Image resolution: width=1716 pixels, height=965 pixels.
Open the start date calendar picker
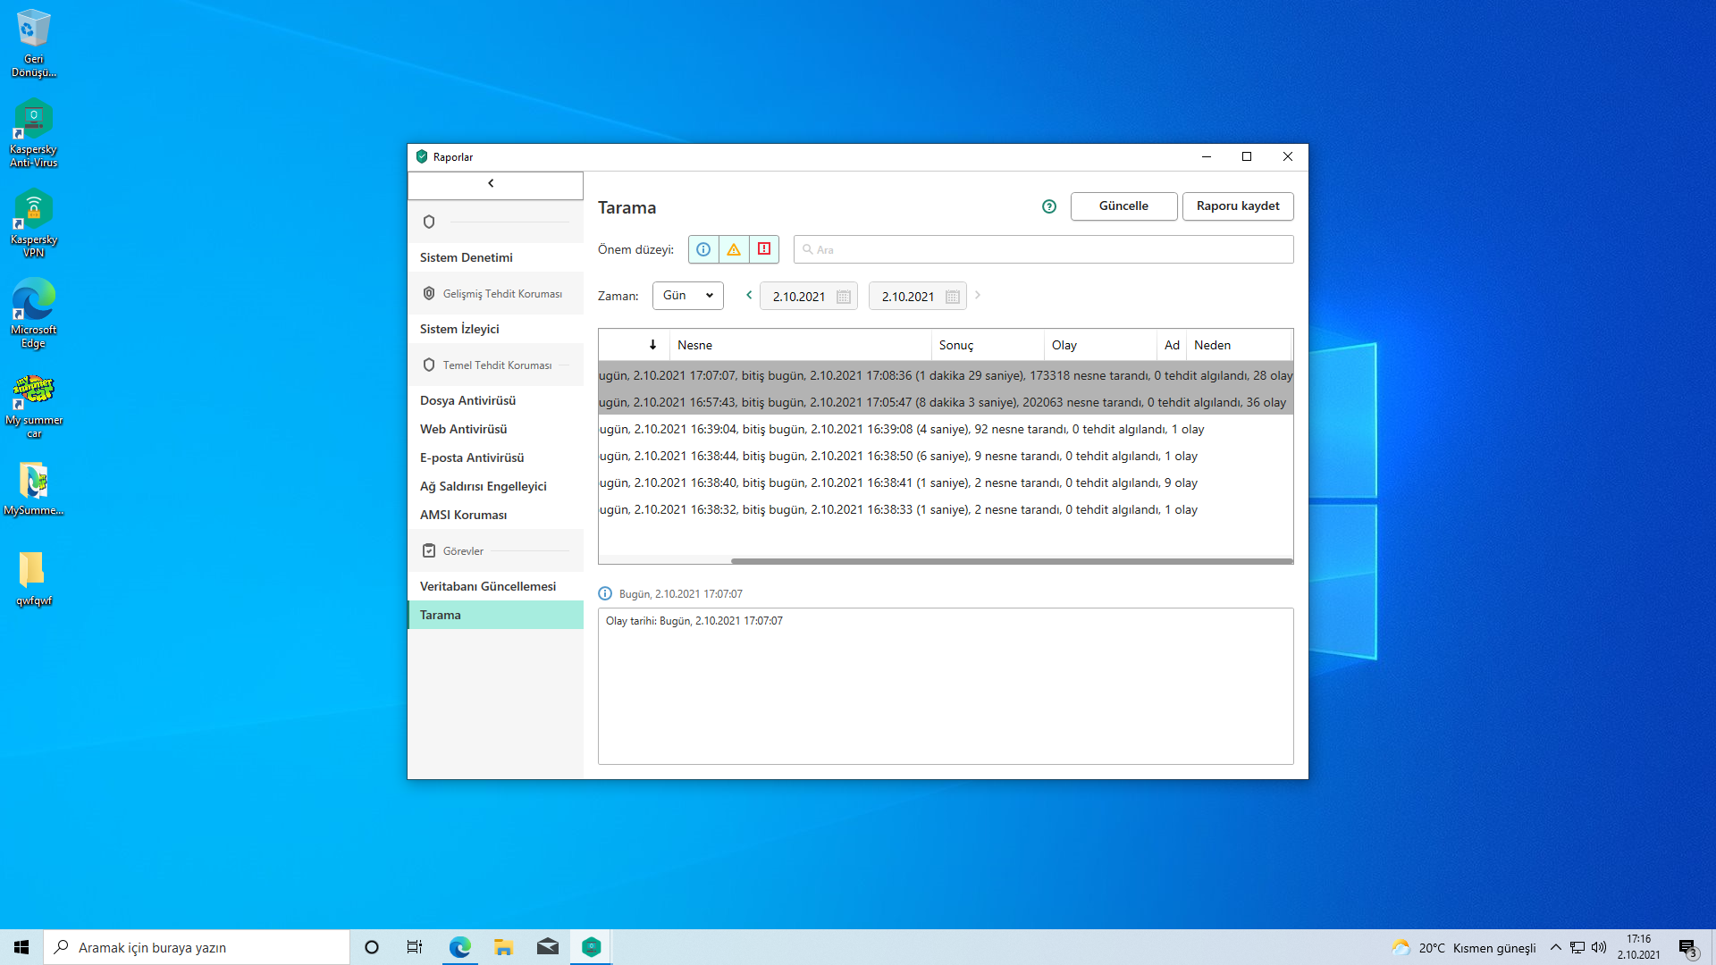(x=843, y=297)
